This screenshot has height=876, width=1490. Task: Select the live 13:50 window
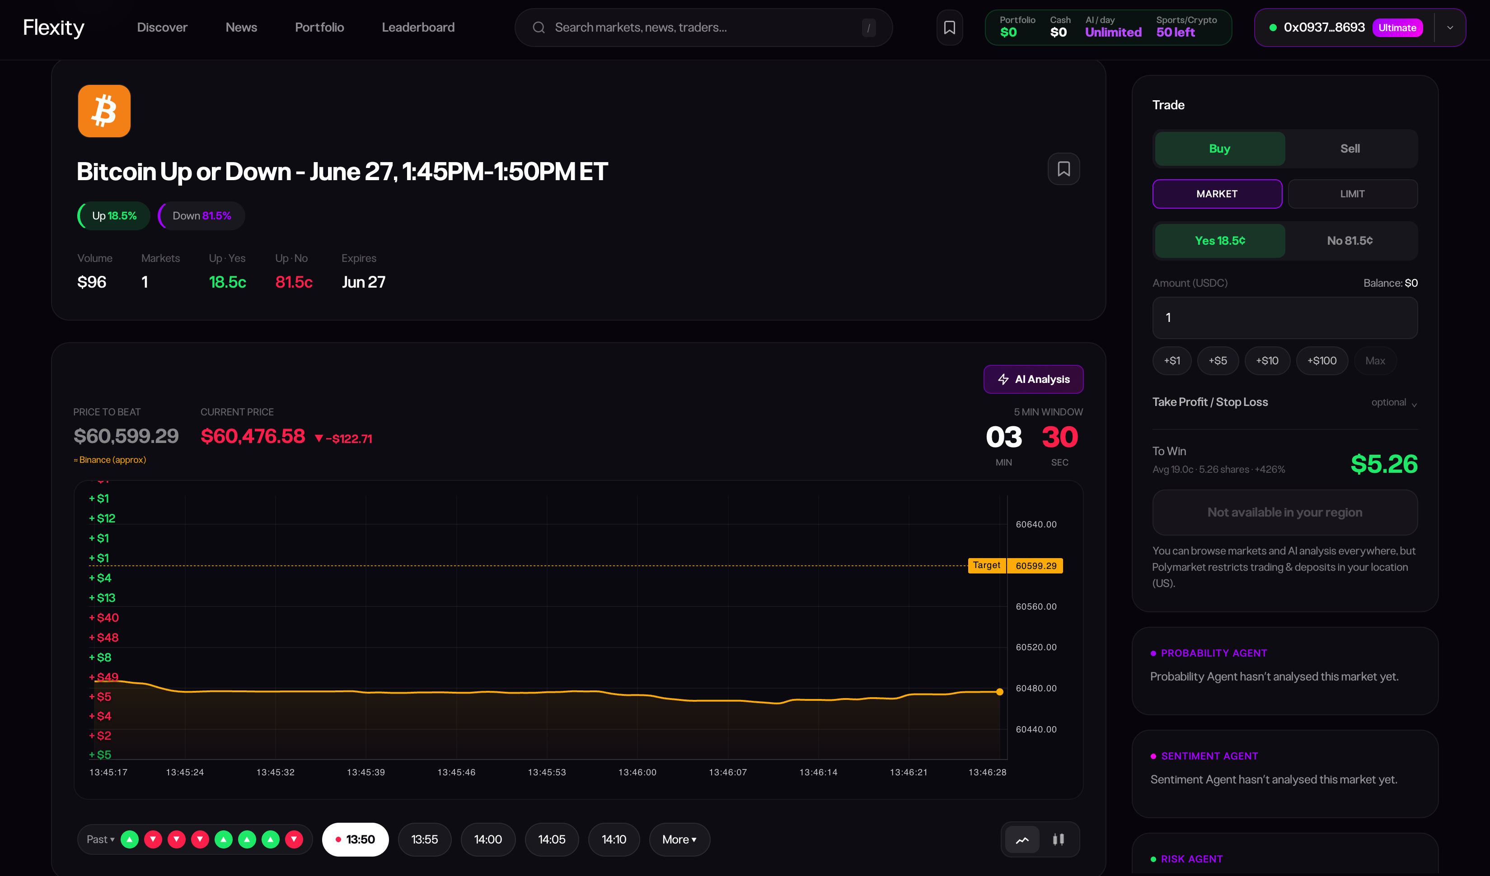tap(356, 839)
